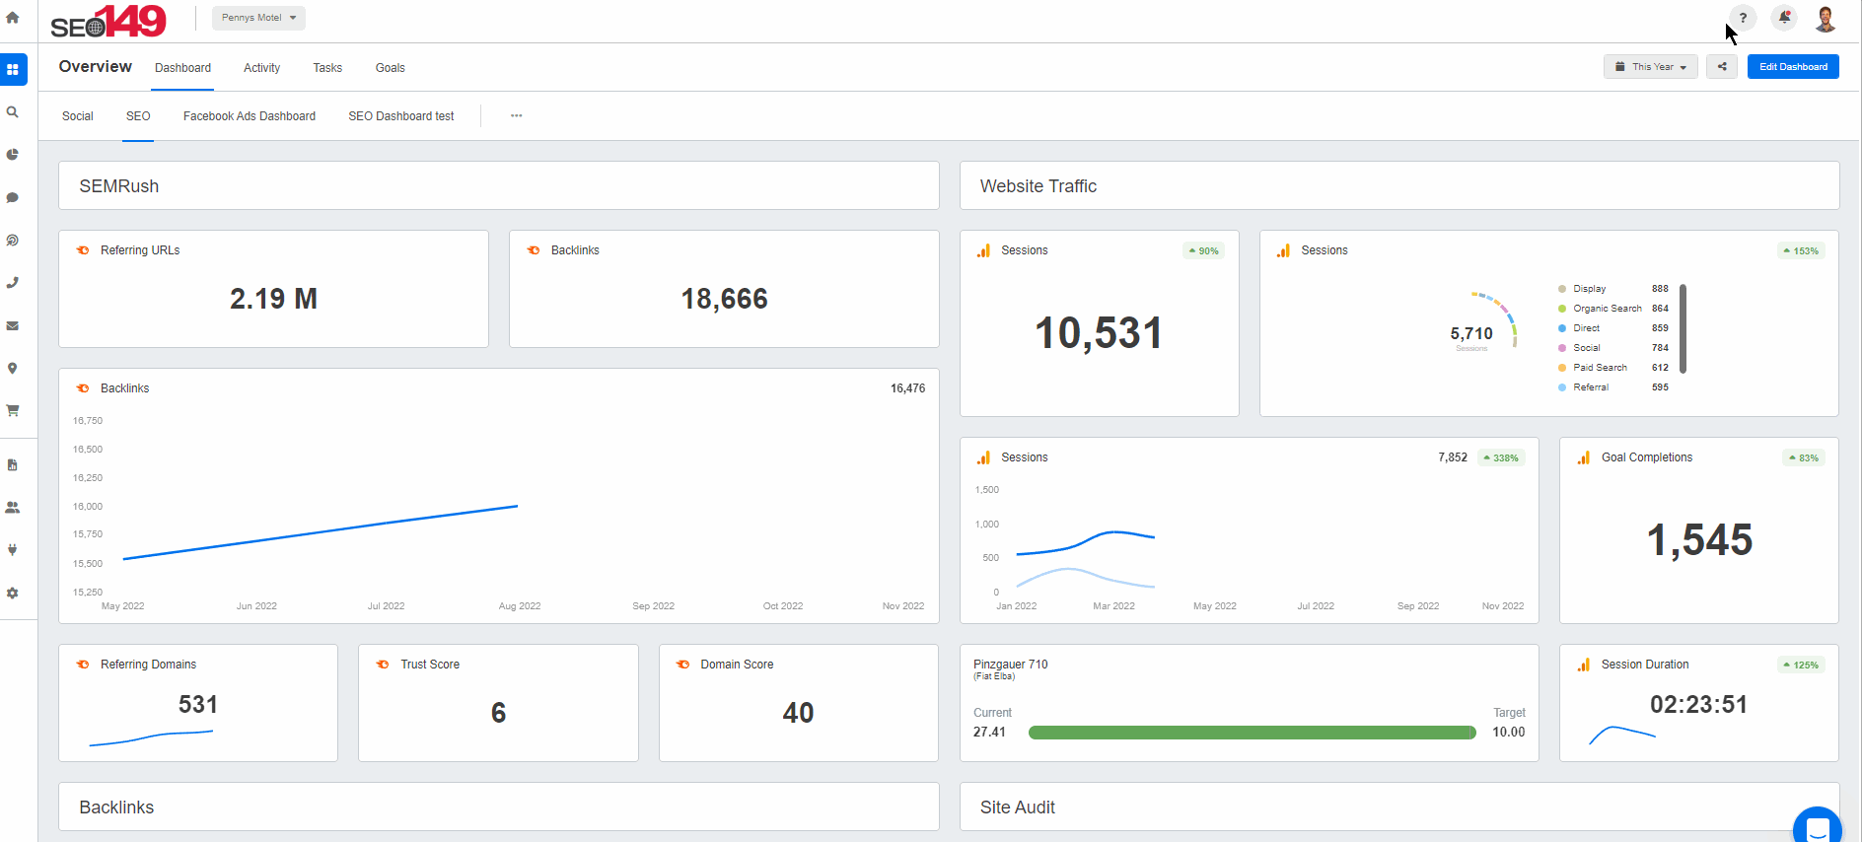Expand more dashboard tabs ellipsis menu
1862x842 pixels.
point(516,115)
